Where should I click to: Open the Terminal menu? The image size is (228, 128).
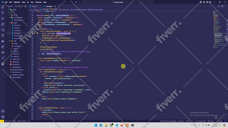(x=38, y=2)
